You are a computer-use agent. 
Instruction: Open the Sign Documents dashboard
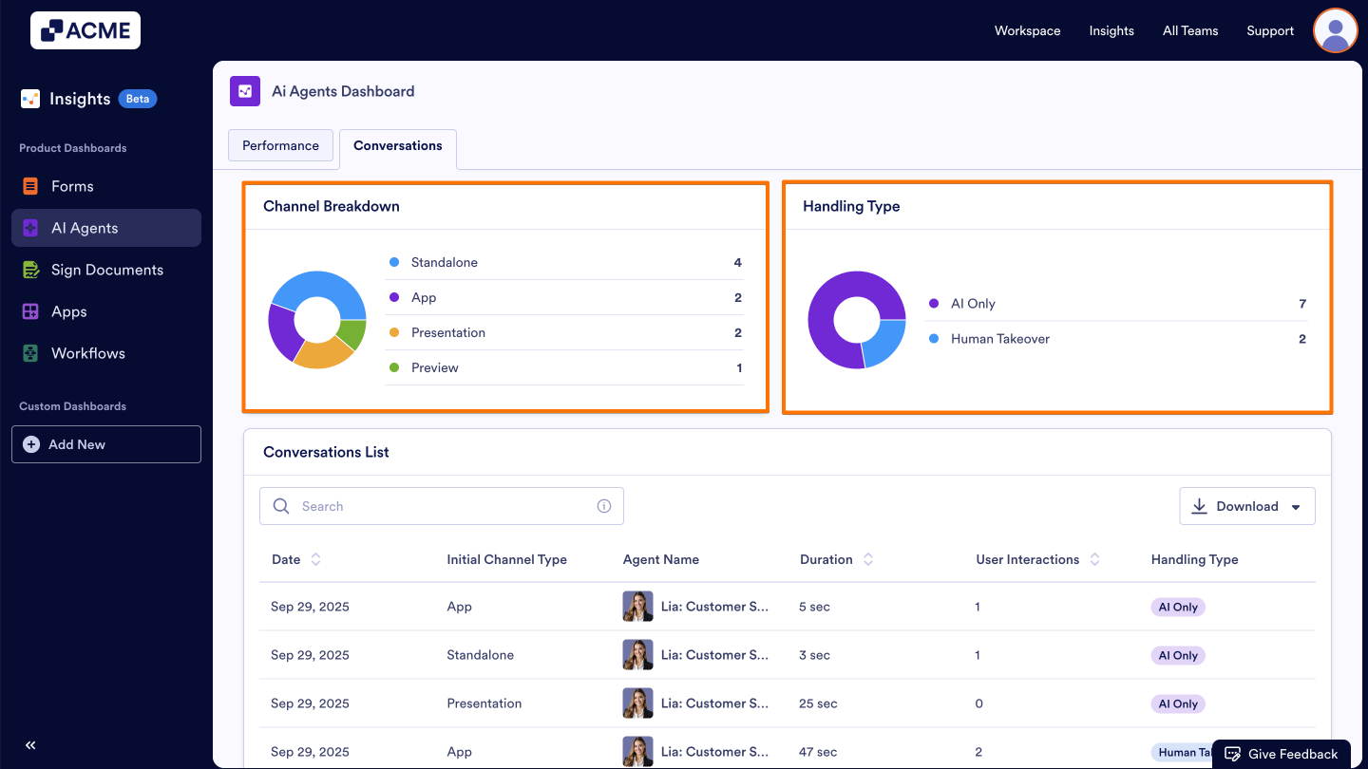coord(107,270)
